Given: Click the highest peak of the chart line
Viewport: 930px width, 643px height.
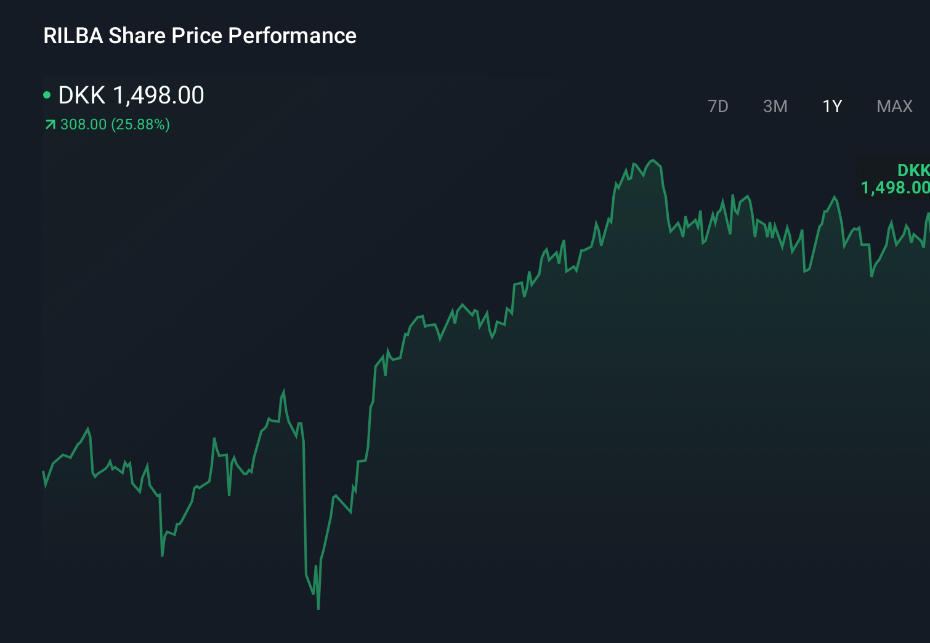Looking at the screenshot, I should pyautogui.click(x=653, y=159).
